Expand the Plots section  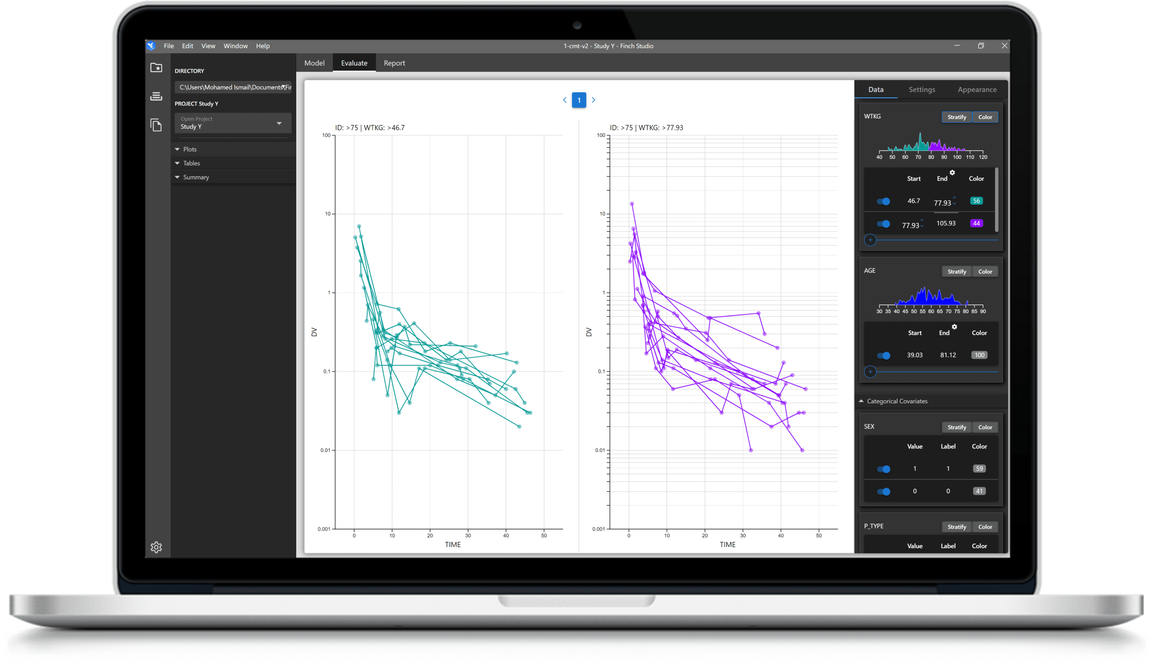pyautogui.click(x=189, y=149)
